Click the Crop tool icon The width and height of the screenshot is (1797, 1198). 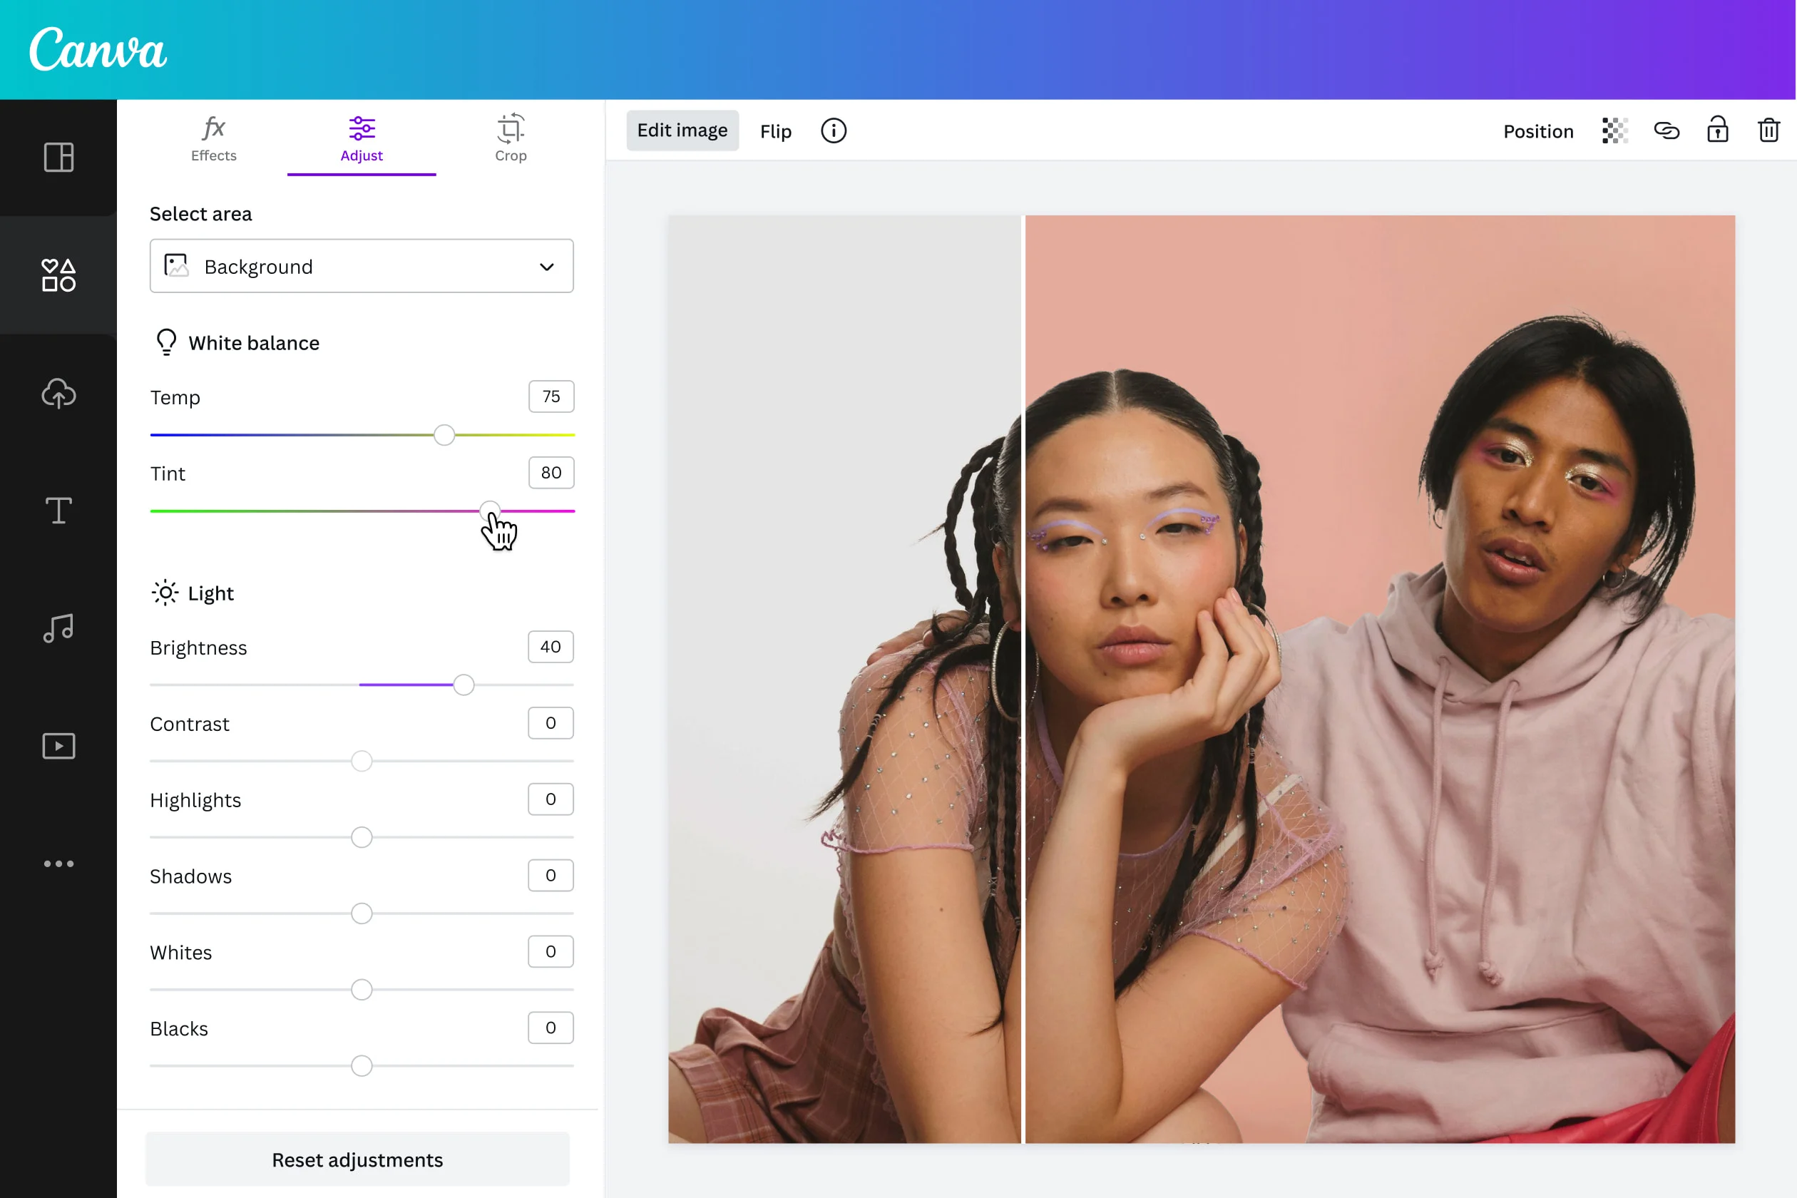point(509,128)
